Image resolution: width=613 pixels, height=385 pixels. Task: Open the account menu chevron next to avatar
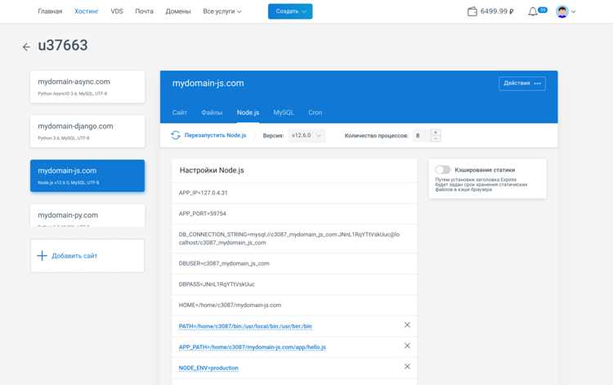573,11
